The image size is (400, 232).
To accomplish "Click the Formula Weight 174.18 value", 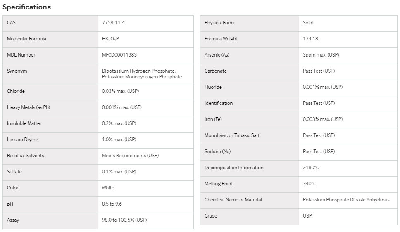I will [x=310, y=39].
